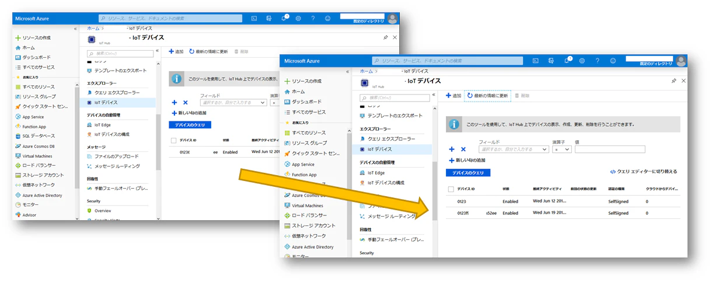Open settings gear in back window header
This screenshot has height=282, width=712.
point(298,19)
